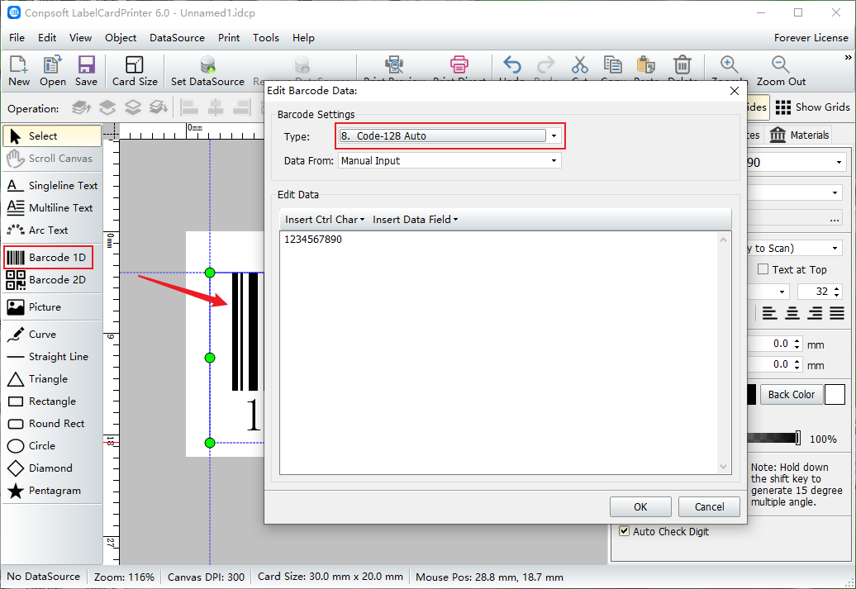Image resolution: width=856 pixels, height=589 pixels.
Task: Choose the Select tool
Action: pos(52,136)
